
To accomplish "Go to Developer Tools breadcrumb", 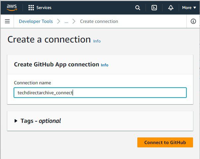I will tap(36, 21).
